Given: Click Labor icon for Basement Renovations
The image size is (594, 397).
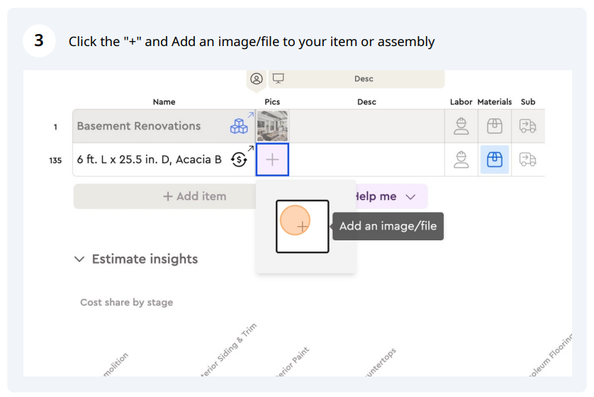Looking at the screenshot, I should (x=461, y=126).
